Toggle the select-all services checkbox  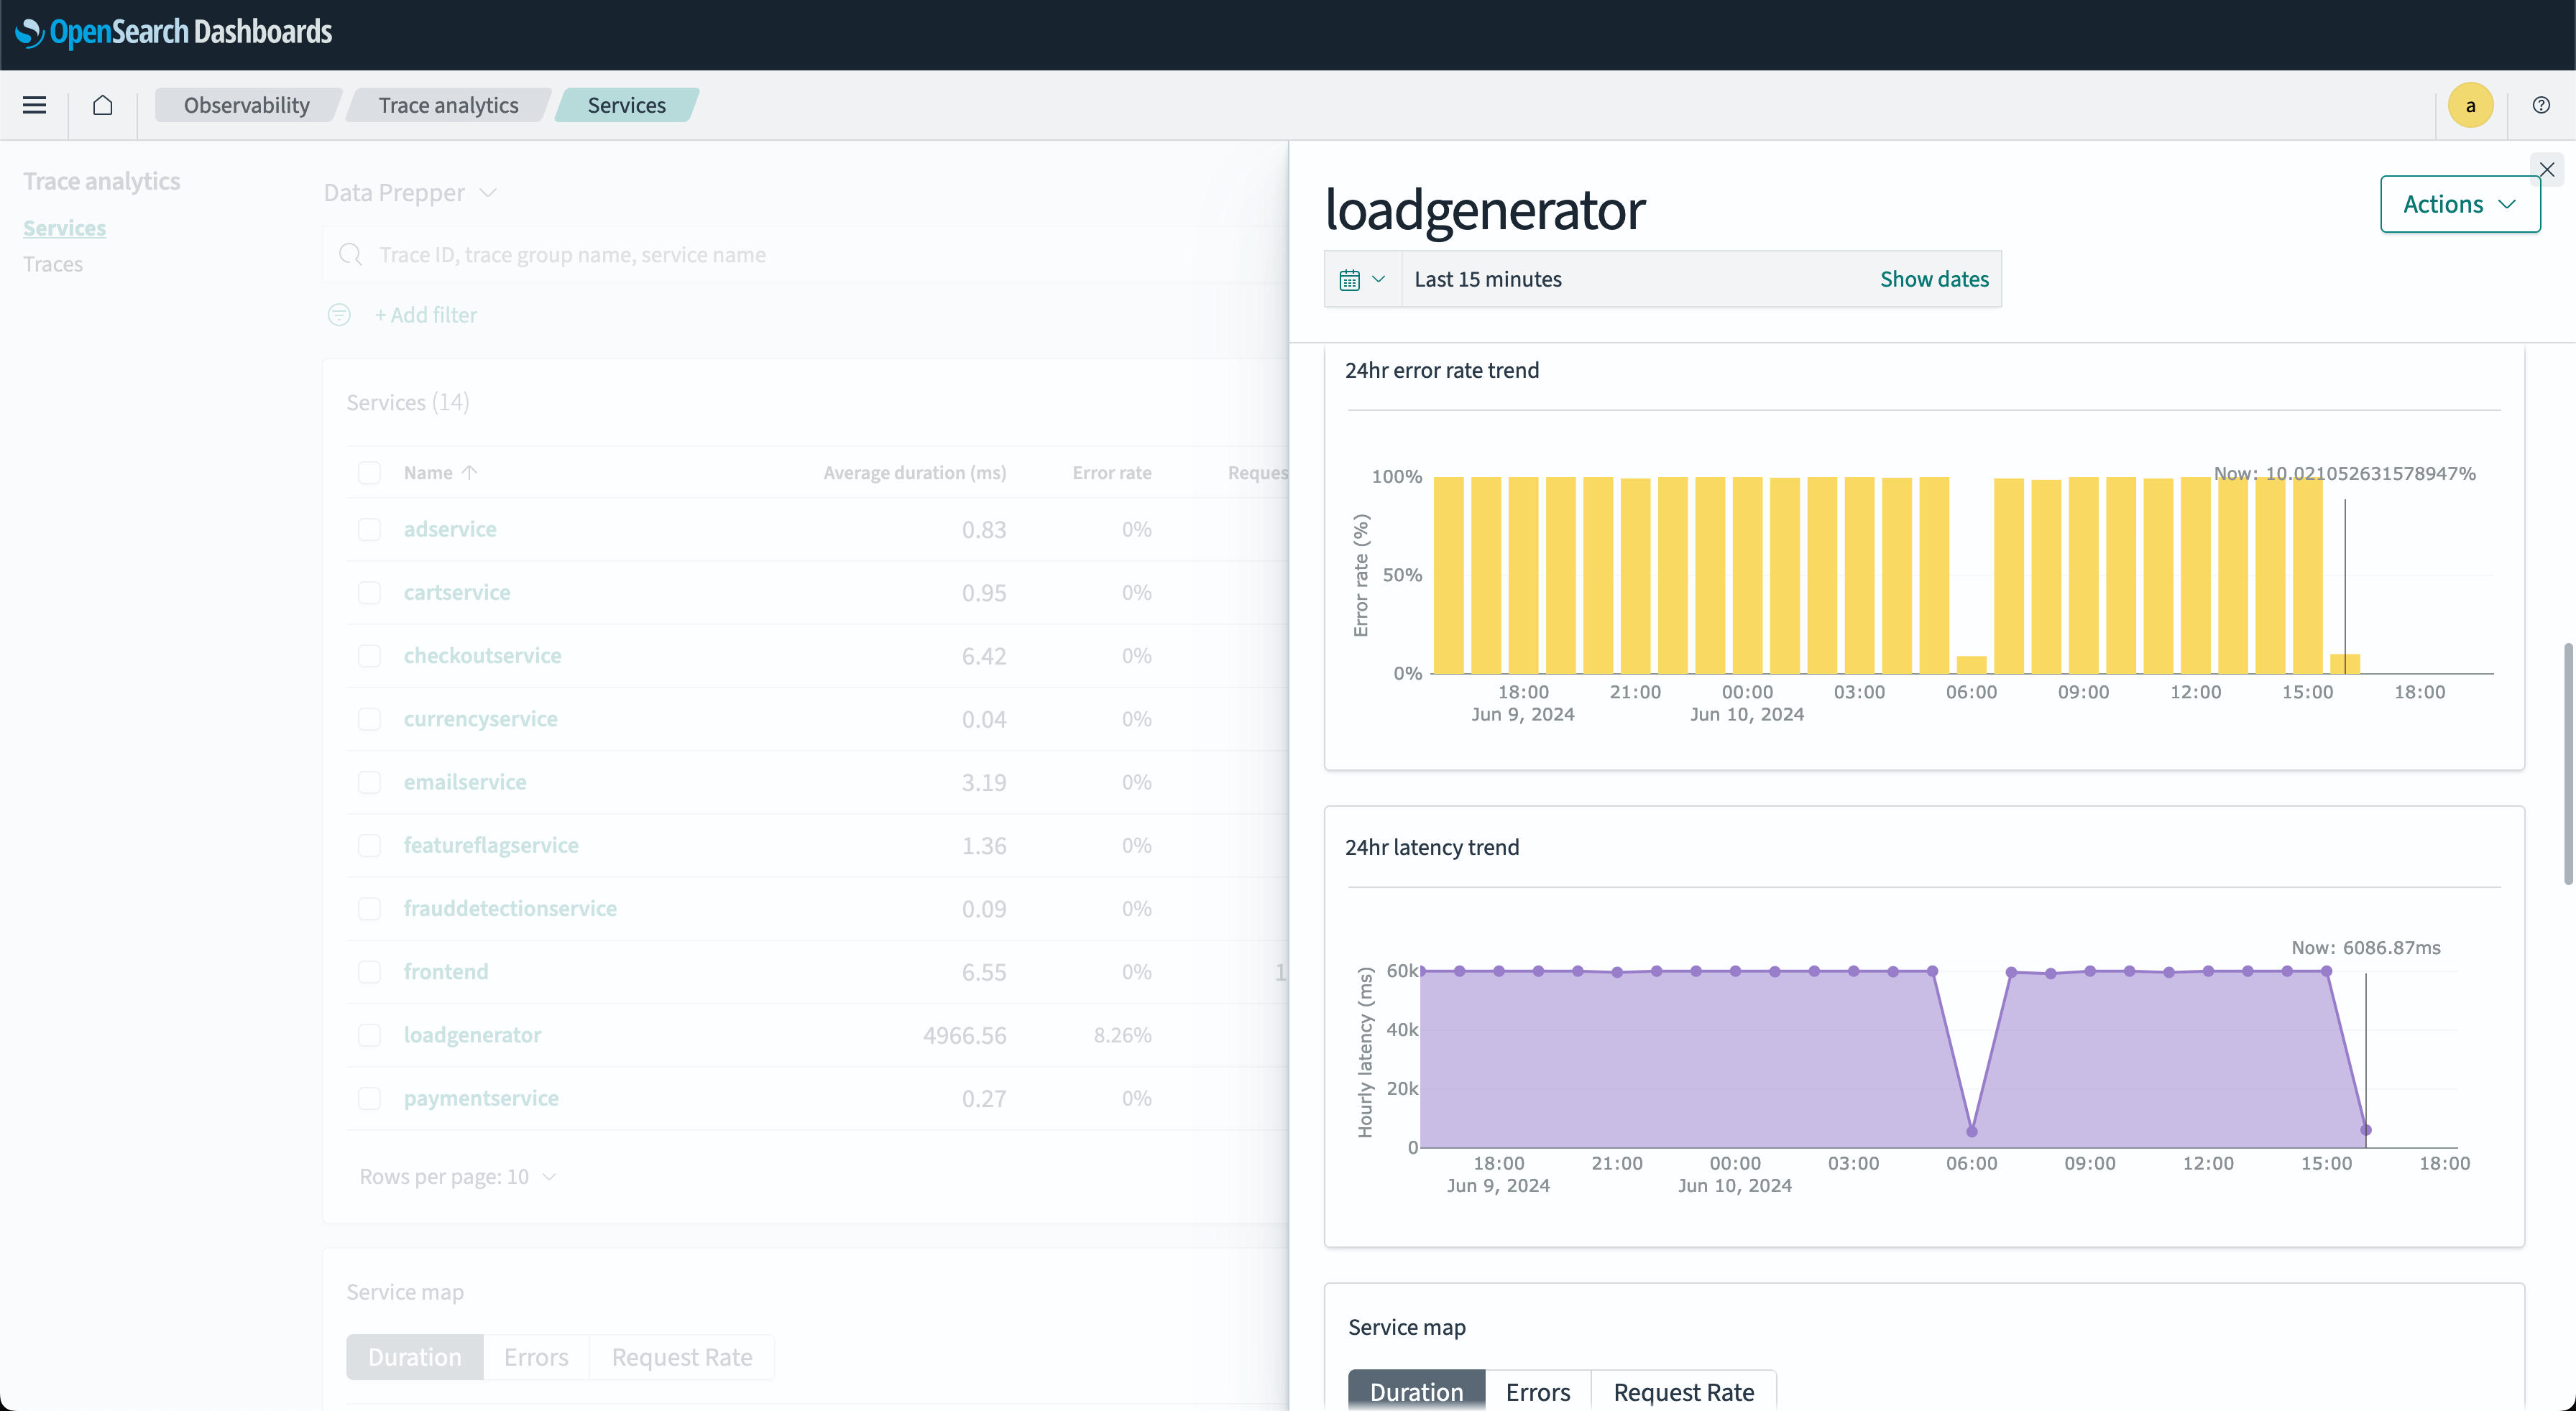click(369, 473)
